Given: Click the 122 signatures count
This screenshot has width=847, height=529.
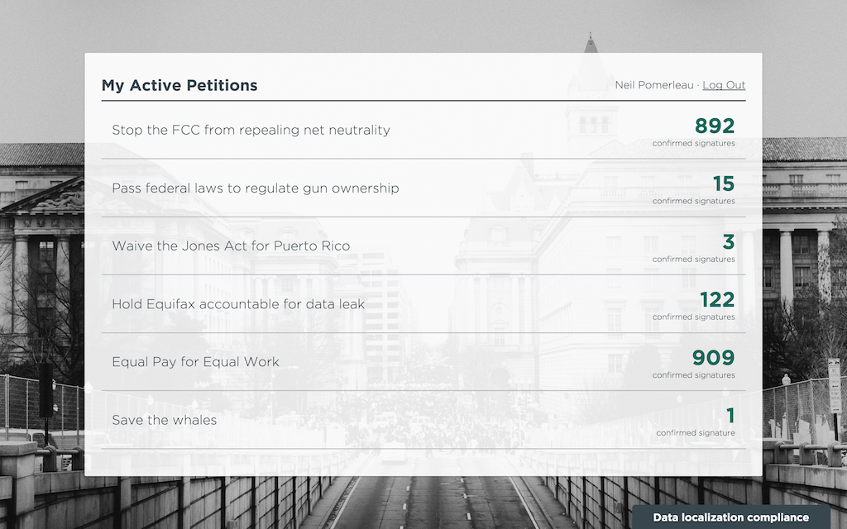Looking at the screenshot, I should pyautogui.click(x=717, y=299).
